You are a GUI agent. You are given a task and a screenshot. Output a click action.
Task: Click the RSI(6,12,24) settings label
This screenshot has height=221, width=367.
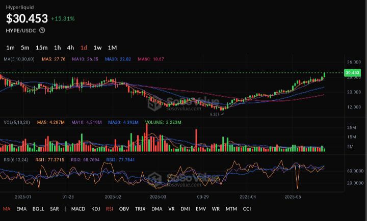(16, 160)
